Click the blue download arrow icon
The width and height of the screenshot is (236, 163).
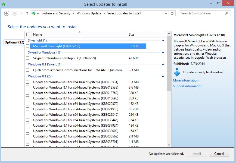click(177, 72)
